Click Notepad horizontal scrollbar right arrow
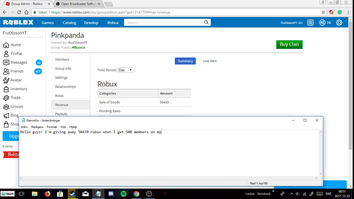The image size is (354, 199). click(317, 178)
